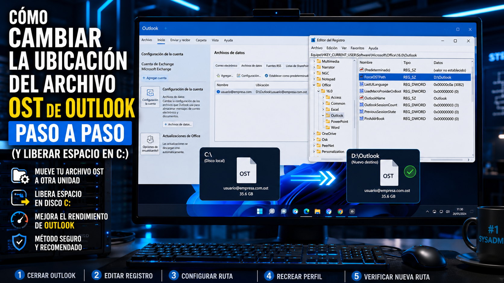Select the ForceOSTPath registry value
504x283 pixels.
(415, 77)
